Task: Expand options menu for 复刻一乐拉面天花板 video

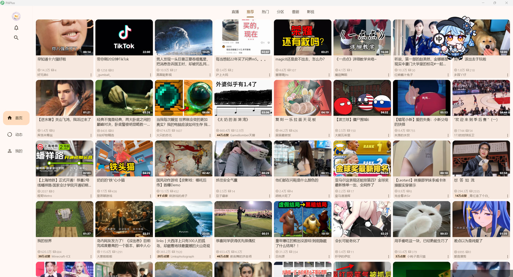Action: point(329,135)
